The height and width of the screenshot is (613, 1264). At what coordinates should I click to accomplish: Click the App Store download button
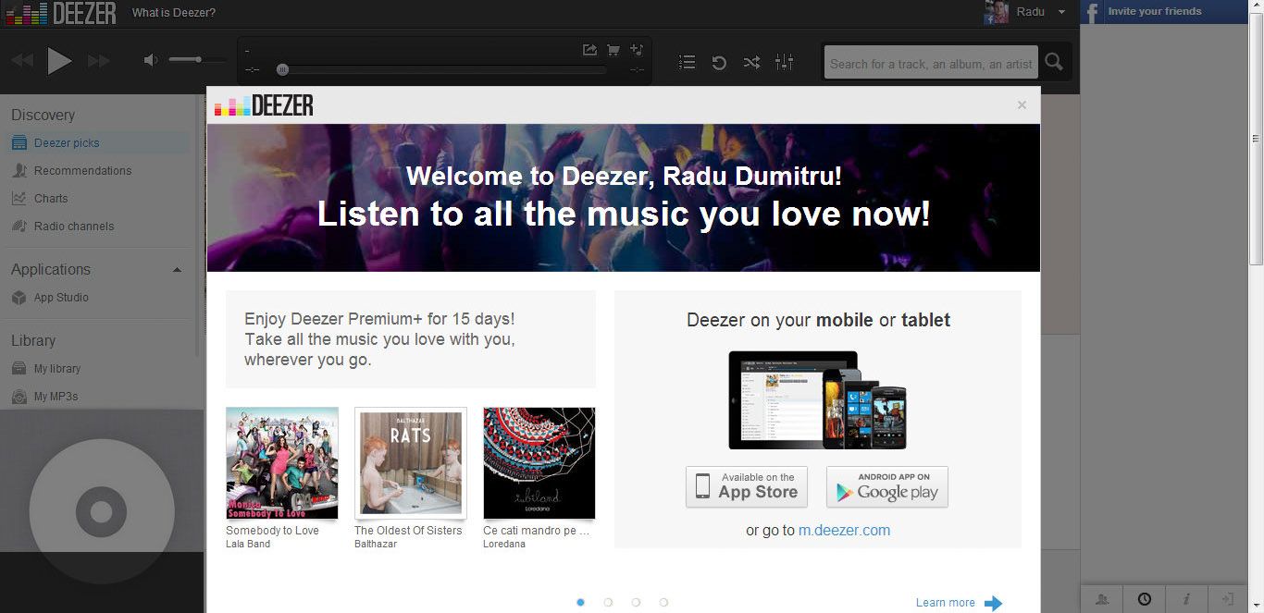[747, 486]
